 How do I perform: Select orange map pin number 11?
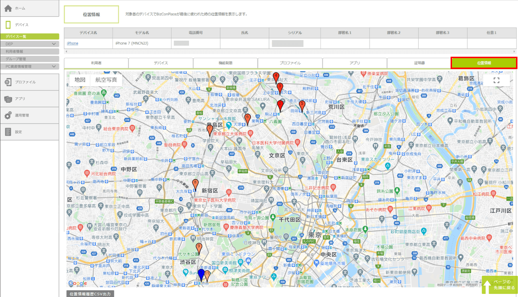click(207, 276)
